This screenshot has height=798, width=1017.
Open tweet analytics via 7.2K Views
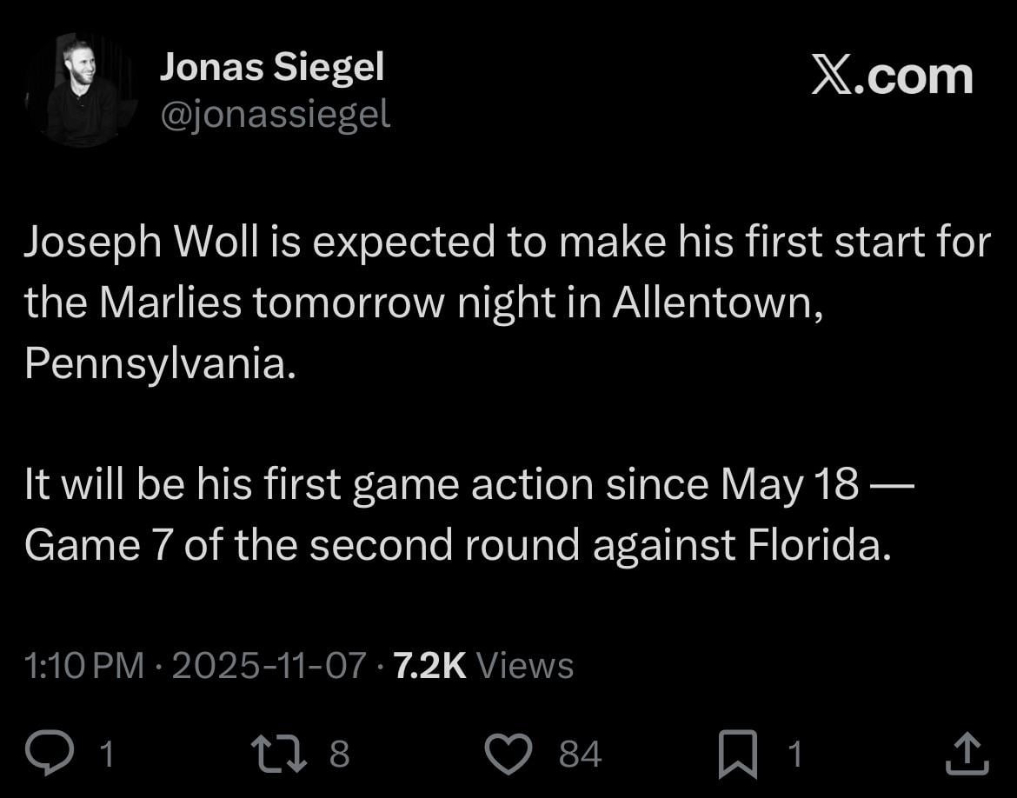coord(482,665)
